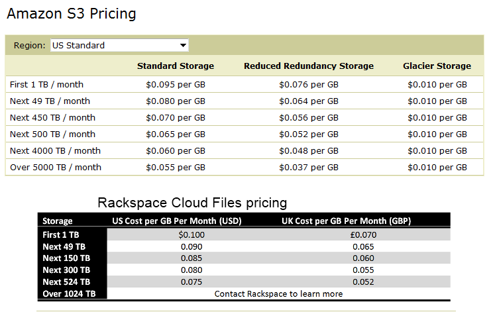Click the Standard Storage column header
Screen dimensions: 491x314
coord(176,66)
